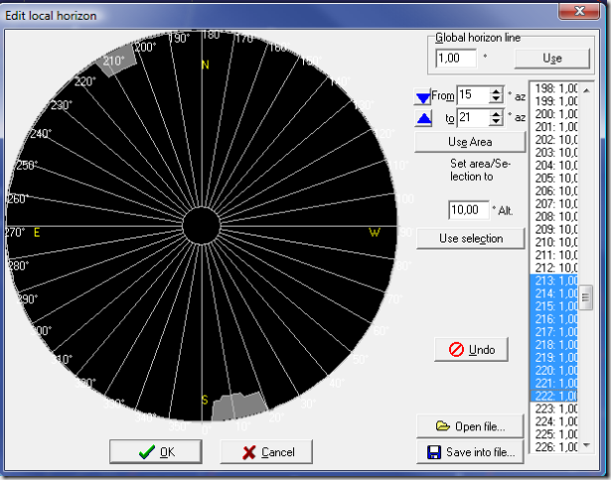Click the blue down-arrow icon beside From
The image size is (611, 480).
coord(422,96)
